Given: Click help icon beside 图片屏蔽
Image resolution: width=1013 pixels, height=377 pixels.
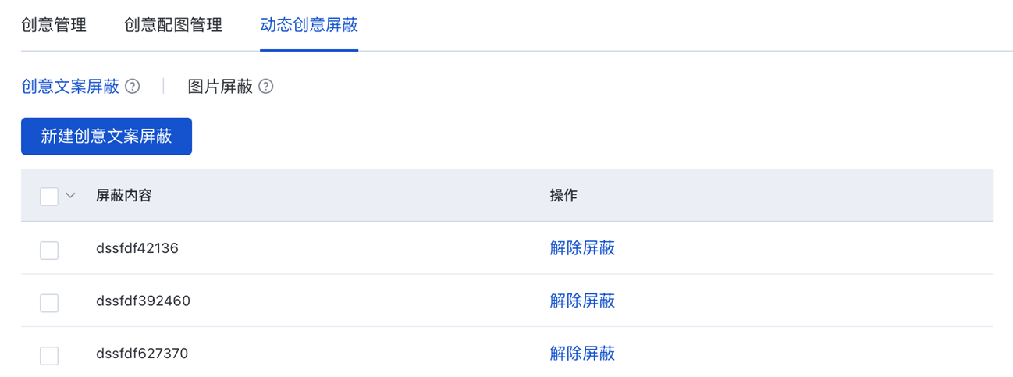Looking at the screenshot, I should [x=266, y=87].
